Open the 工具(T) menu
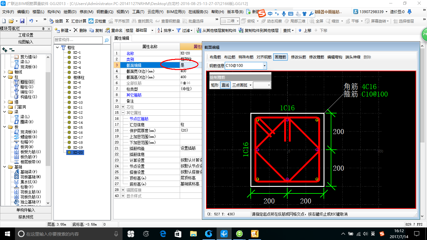 pos(138,12)
